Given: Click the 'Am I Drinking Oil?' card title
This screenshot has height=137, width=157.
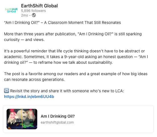Looking at the screenshot, I should [x=58, y=116].
